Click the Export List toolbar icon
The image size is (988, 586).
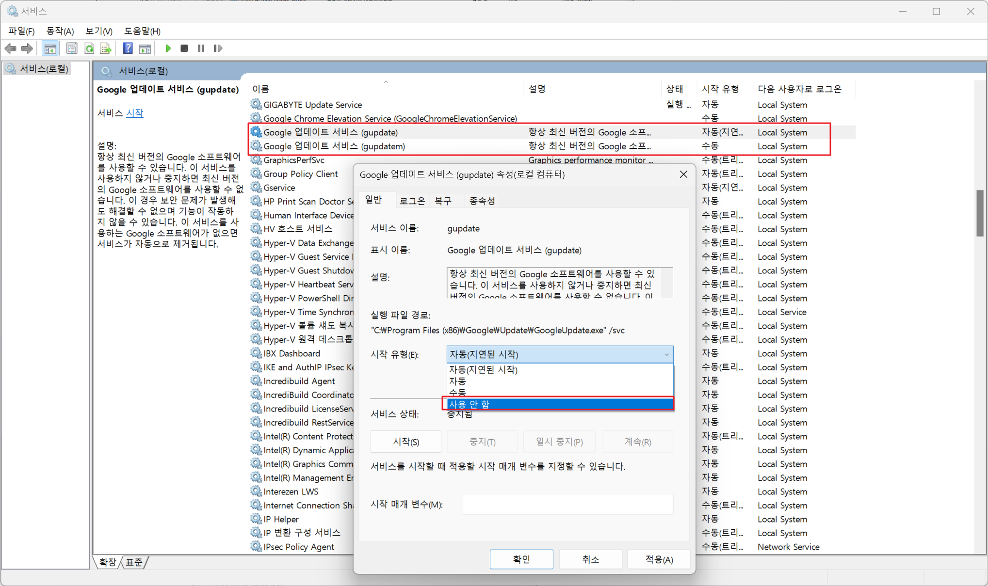point(105,48)
